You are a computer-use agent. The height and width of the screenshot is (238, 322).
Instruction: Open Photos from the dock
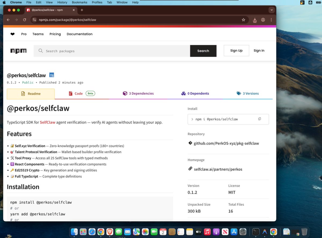[145, 232]
